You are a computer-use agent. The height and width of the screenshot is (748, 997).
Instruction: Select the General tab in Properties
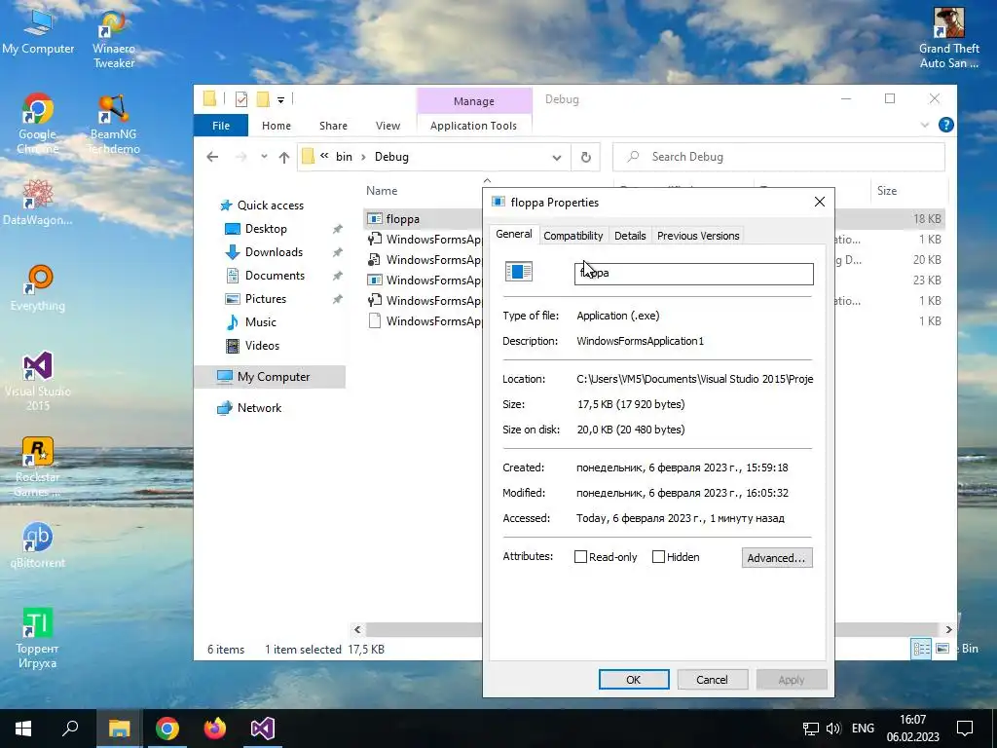514,234
